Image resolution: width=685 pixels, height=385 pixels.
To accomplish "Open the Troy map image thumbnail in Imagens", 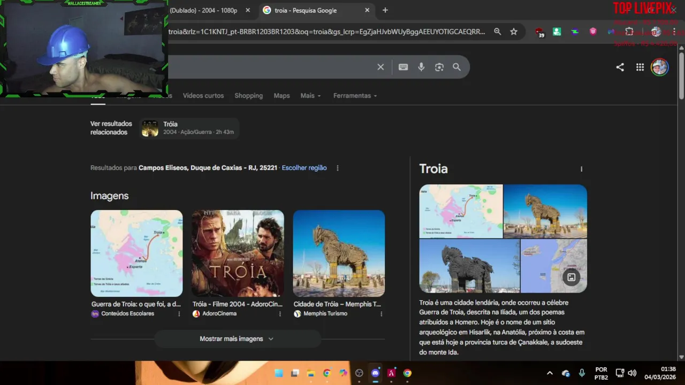I will (x=136, y=253).
